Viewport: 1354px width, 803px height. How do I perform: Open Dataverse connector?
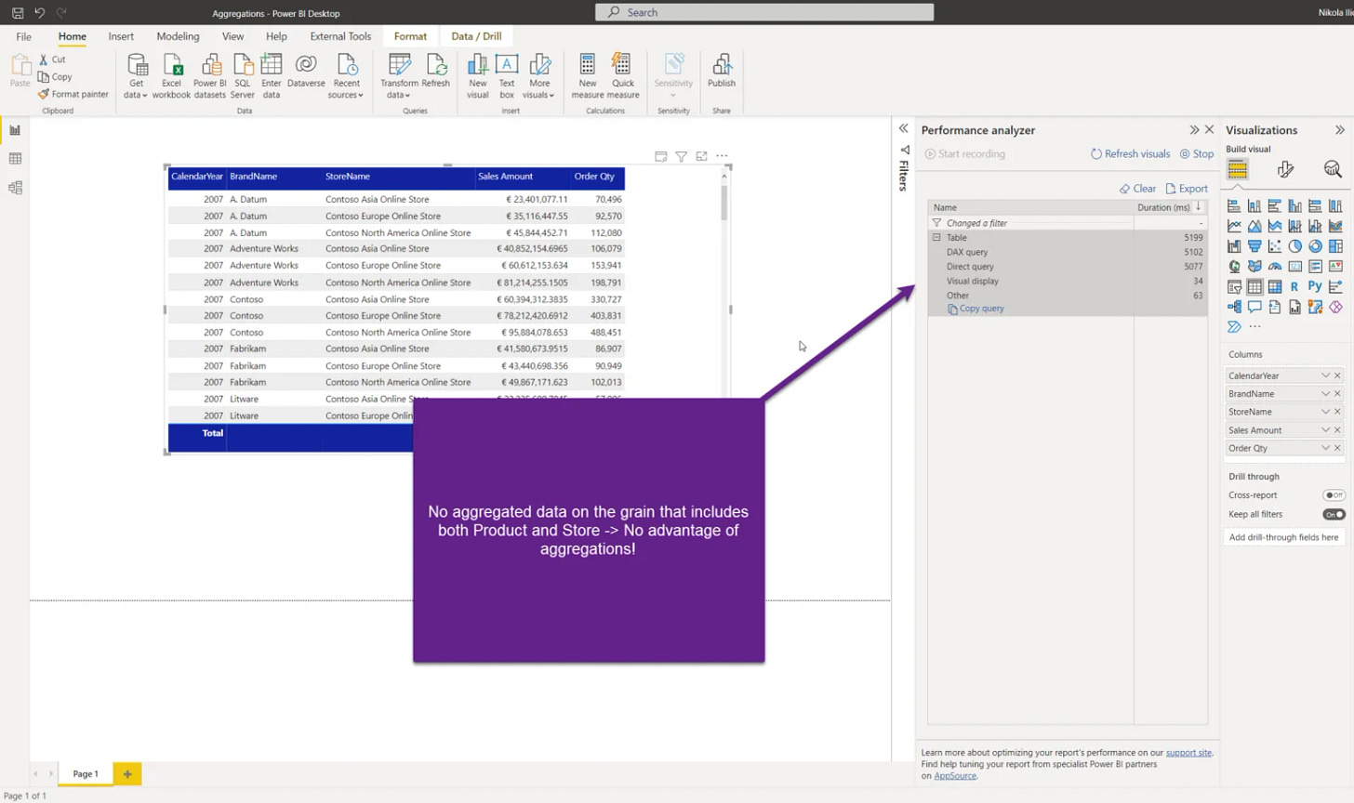pos(306,72)
